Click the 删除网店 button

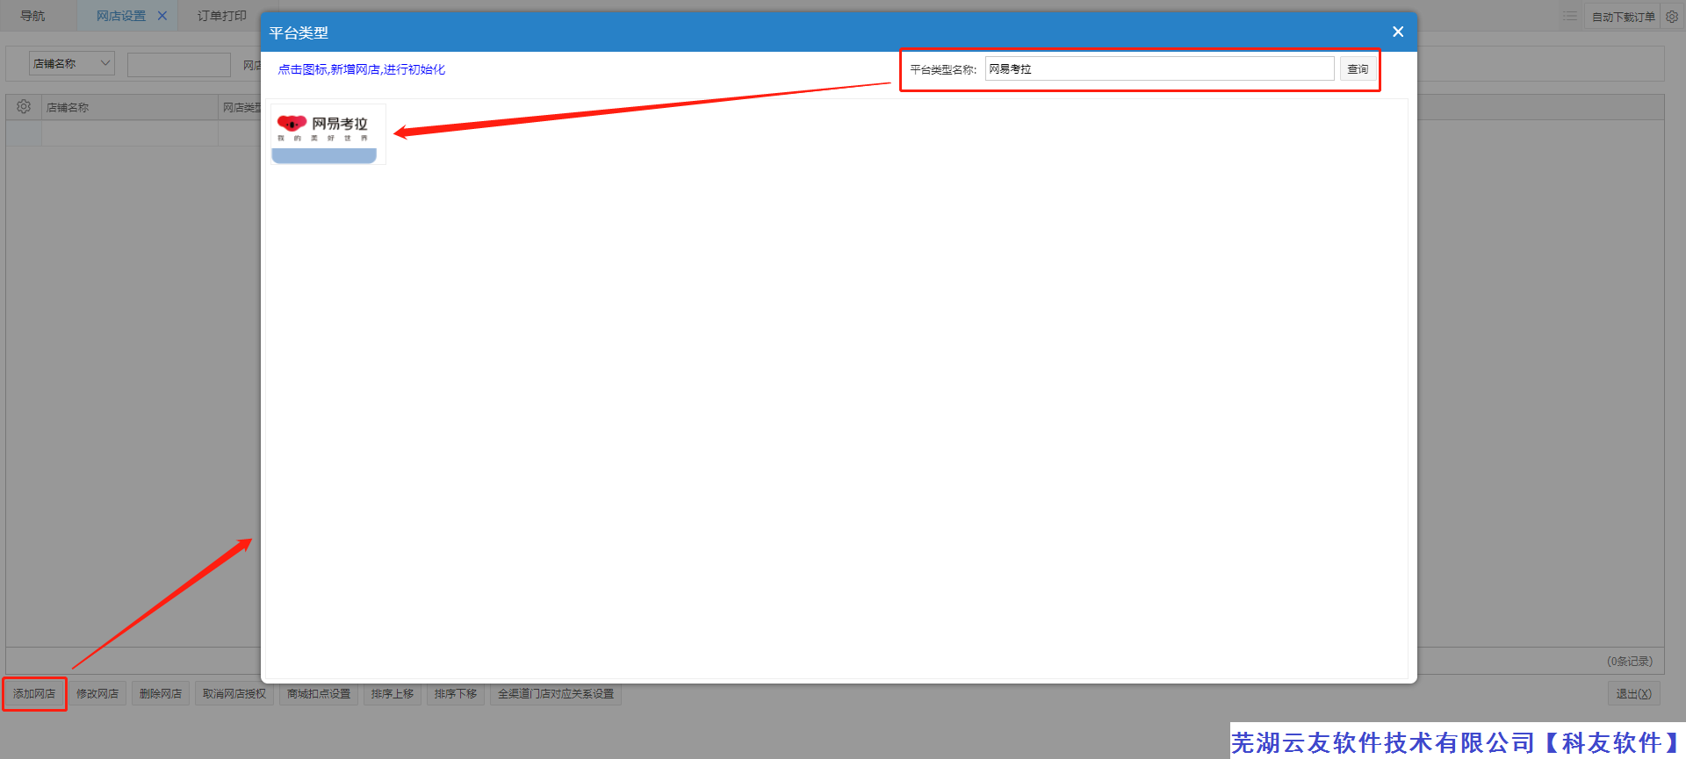161,694
